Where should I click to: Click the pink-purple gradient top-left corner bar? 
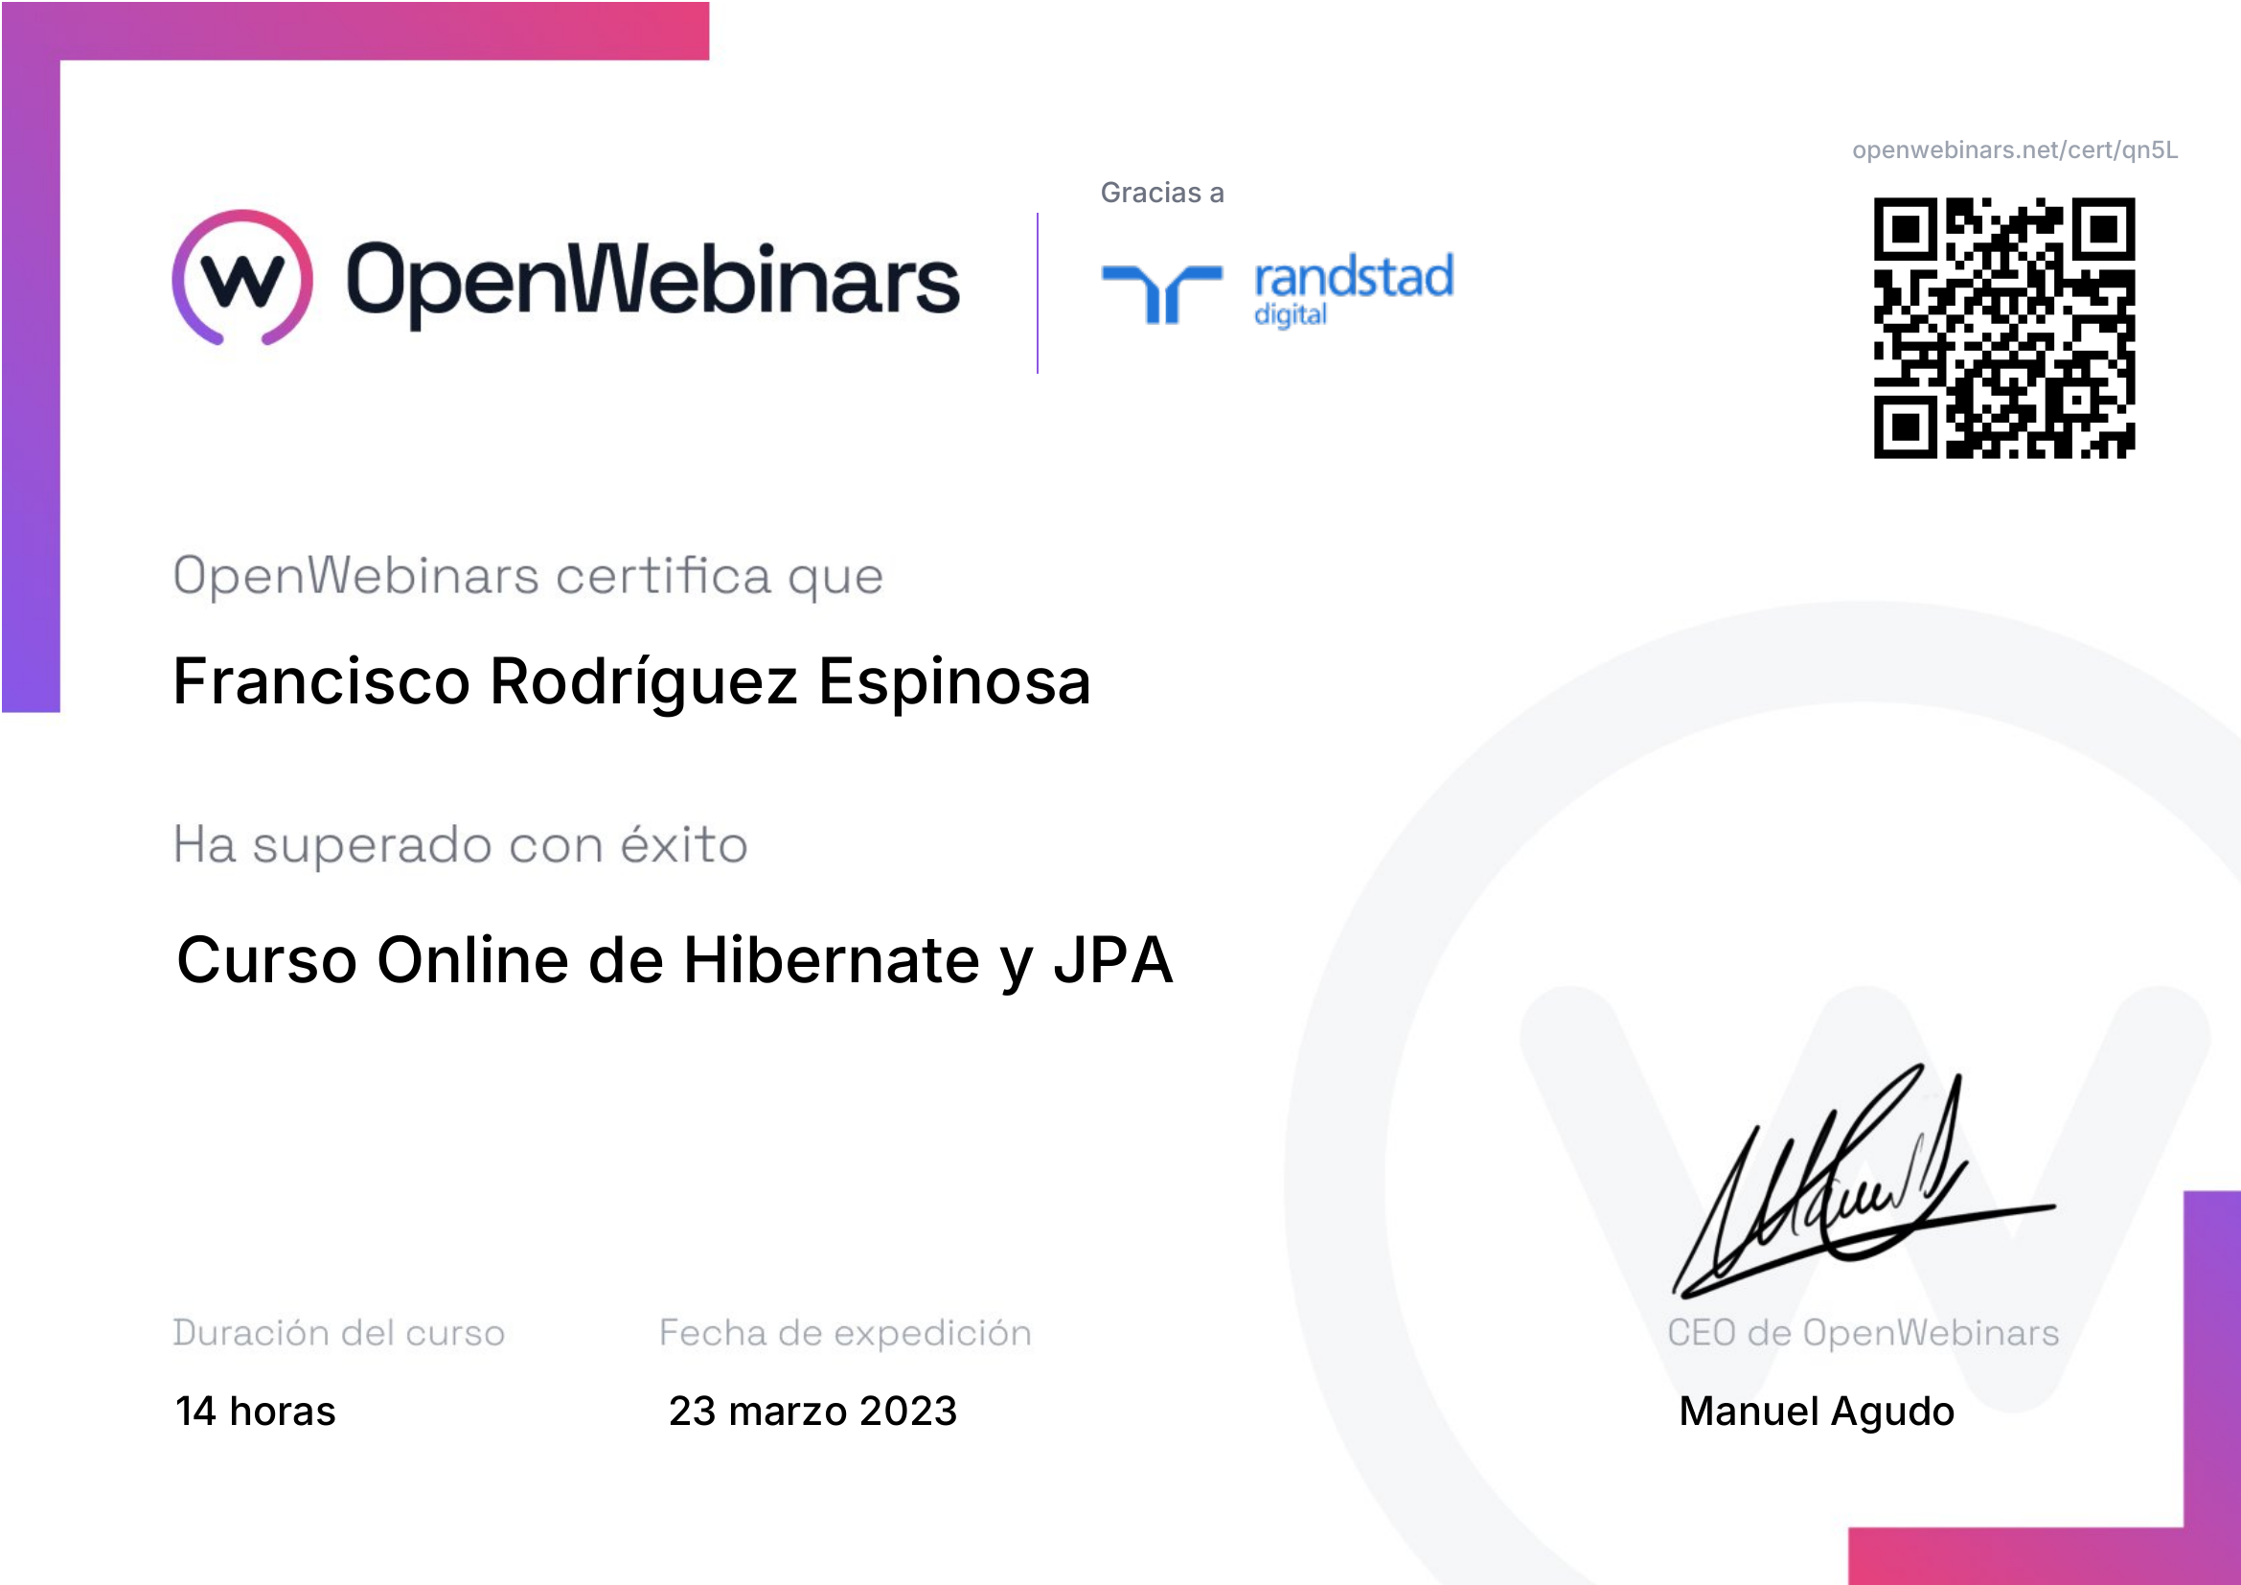pos(355,32)
